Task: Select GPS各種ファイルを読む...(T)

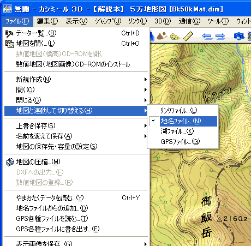Action: [76, 219]
